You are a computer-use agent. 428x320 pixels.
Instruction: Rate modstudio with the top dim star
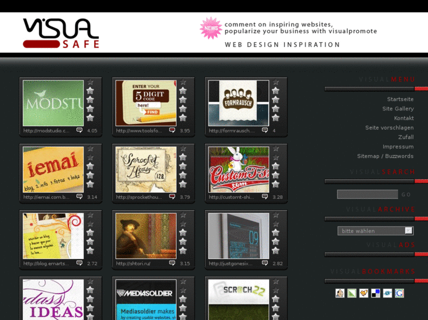tap(90, 82)
